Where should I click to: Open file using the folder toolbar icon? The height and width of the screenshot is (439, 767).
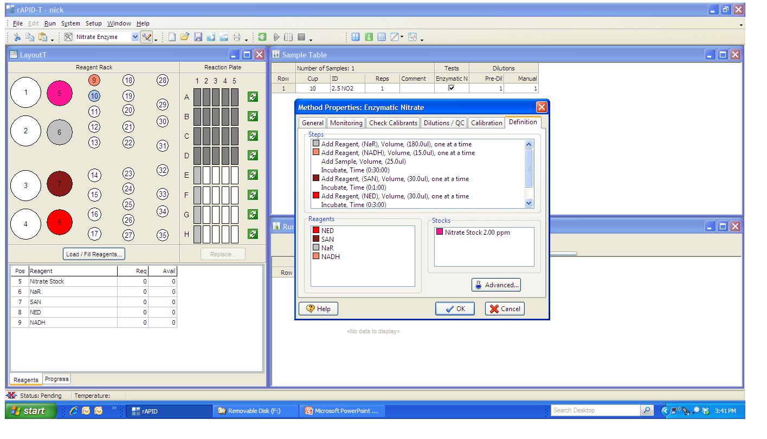[x=185, y=37]
